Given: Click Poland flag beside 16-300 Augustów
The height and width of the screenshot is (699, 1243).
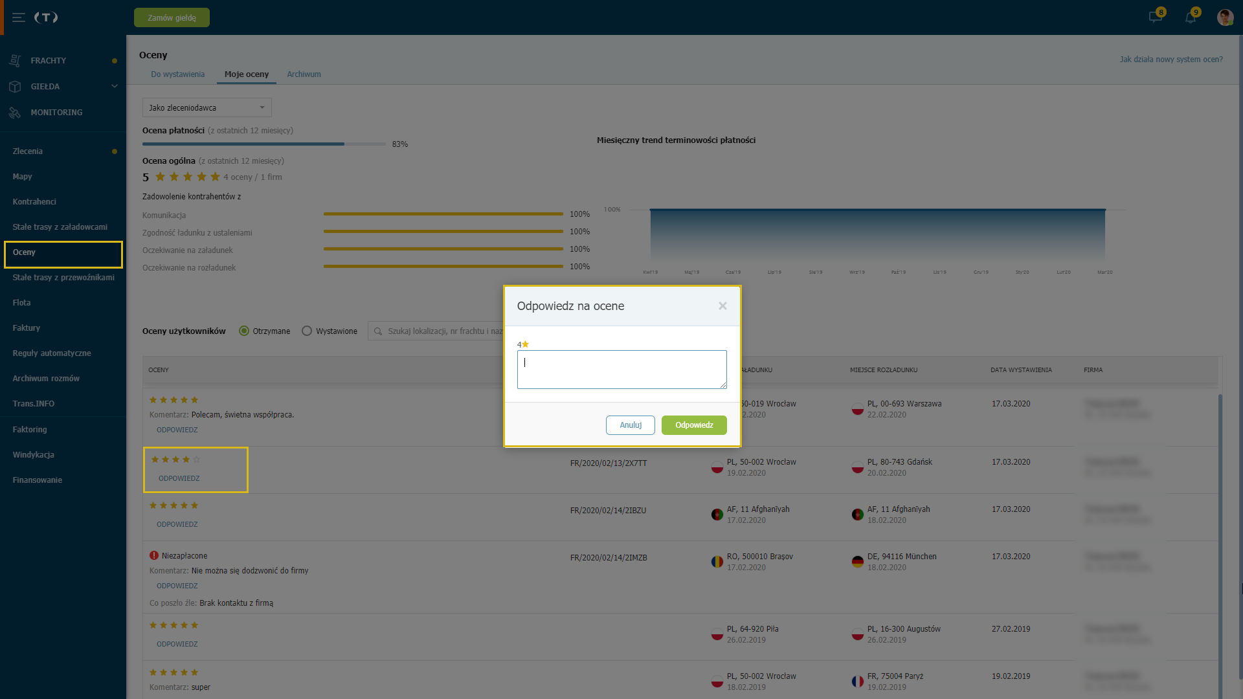Looking at the screenshot, I should click(x=857, y=634).
